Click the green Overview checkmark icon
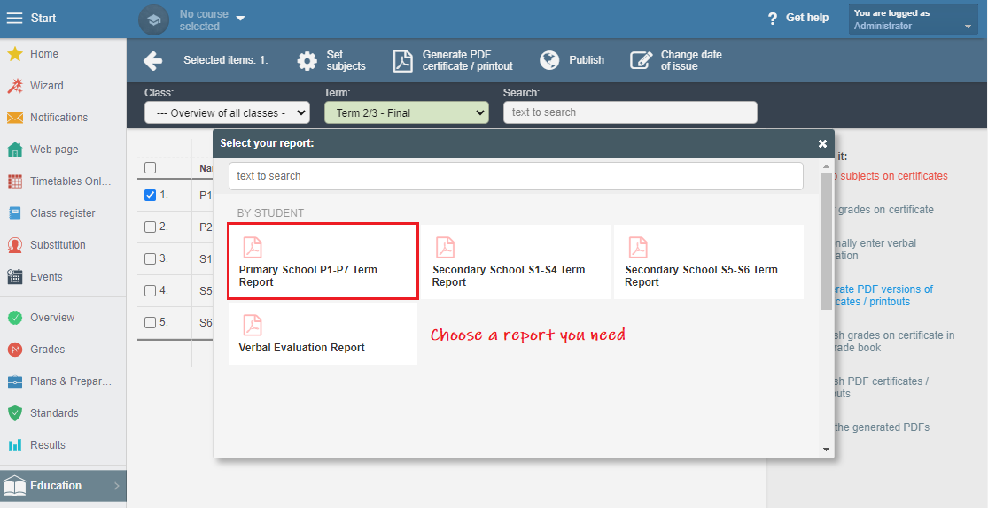The image size is (988, 508). [15, 317]
